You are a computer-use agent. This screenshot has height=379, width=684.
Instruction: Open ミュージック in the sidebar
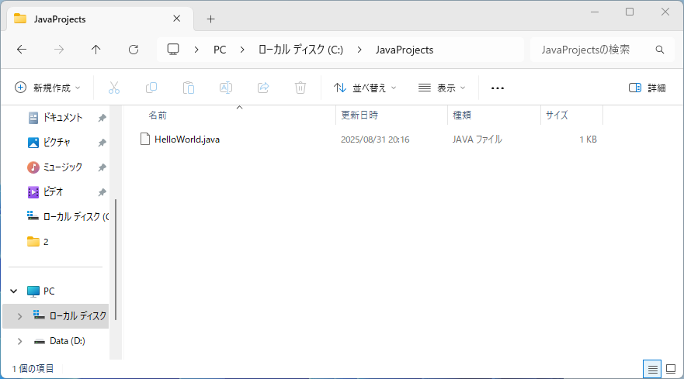click(62, 167)
